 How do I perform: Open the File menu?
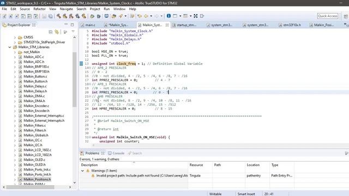(4, 9)
